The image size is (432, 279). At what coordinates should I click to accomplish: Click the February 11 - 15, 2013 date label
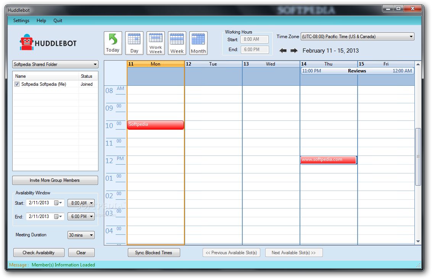tap(330, 51)
